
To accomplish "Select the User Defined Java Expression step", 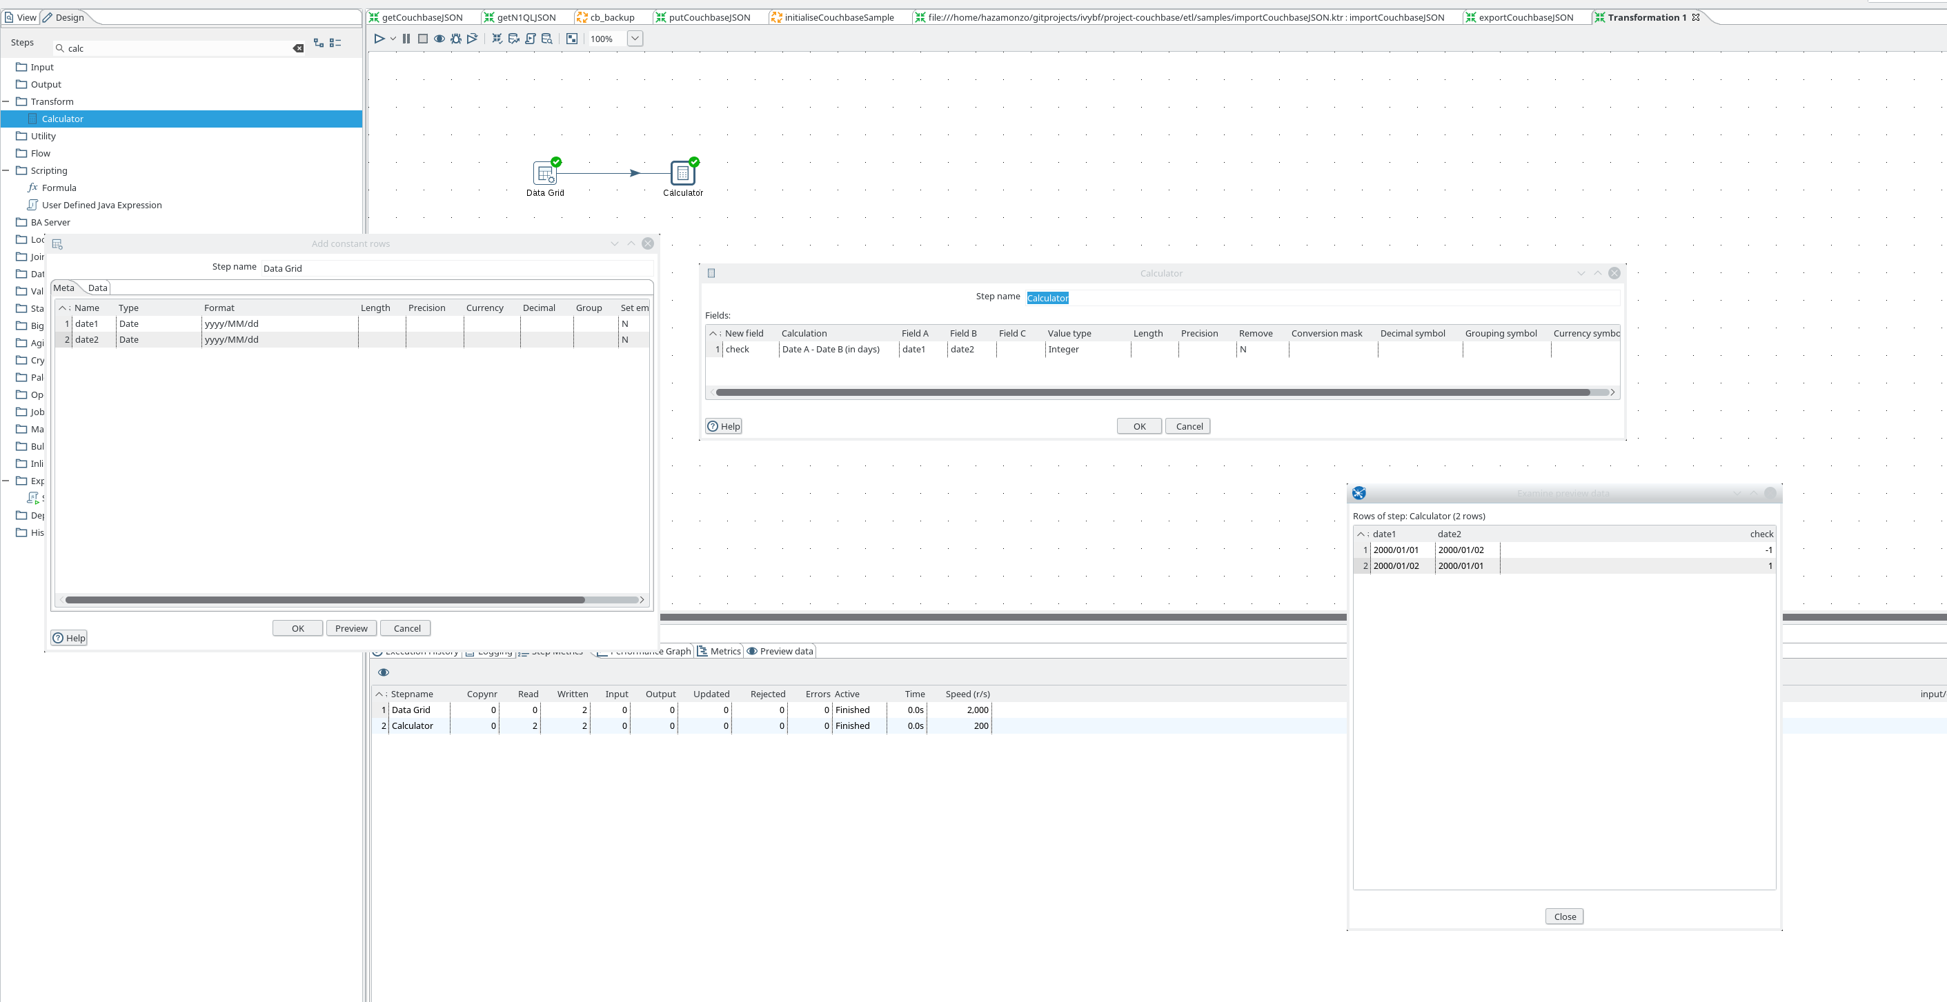I will click(102, 206).
